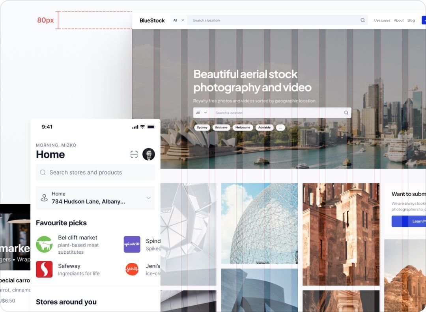Screen dimensions: 426x312
Task: Select the Jeni's ice-cream brand icon
Action: (x=132, y=269)
